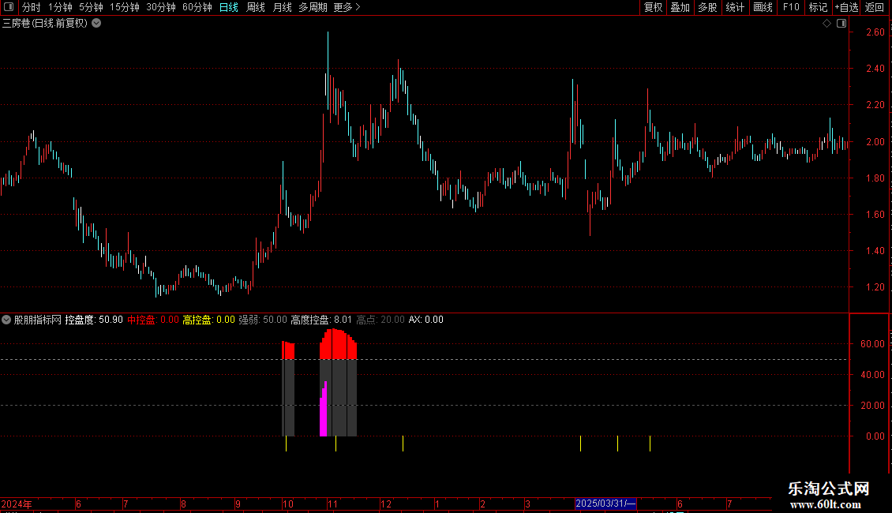Screen dimensions: 892x513
Task: Open the 多股 multi-stock view
Action: click(707, 7)
